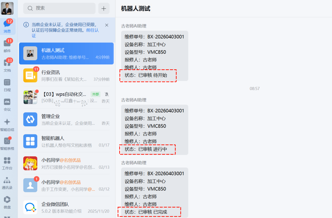The image size is (332, 218).
Task: Click the 外部 tag on wps group chat
Action: pos(96,94)
